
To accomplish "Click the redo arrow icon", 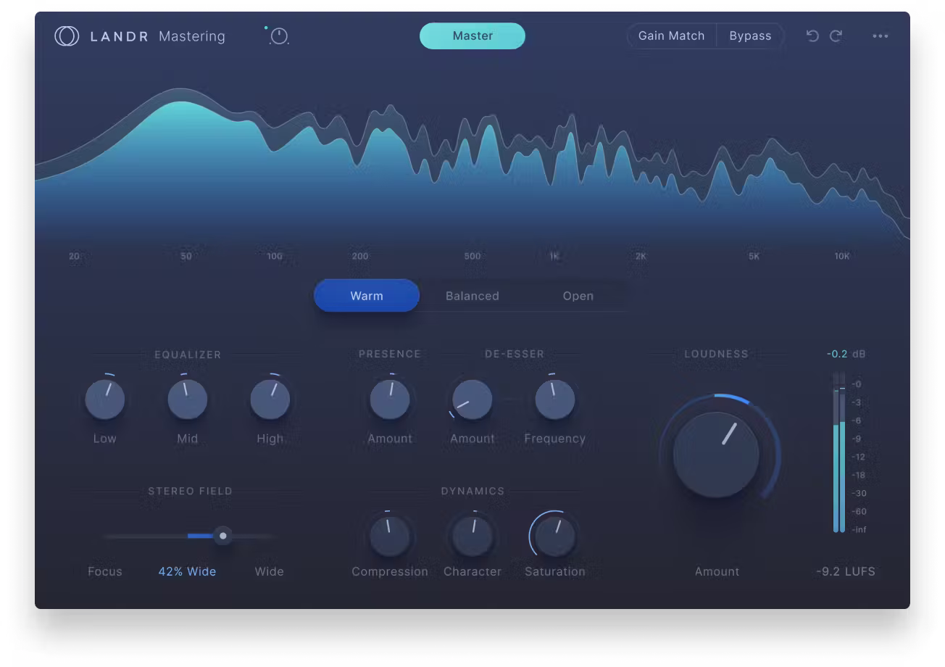I will pos(836,36).
